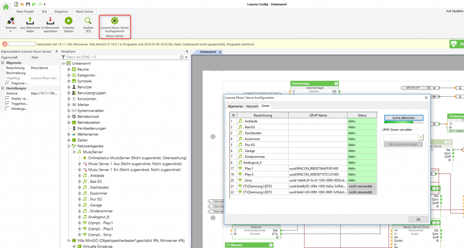464x248 pixels.
Task: Open the Diagnose ribbon tab
Action: click(61, 11)
